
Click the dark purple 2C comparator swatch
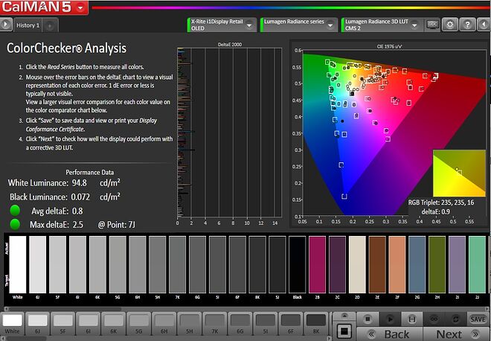coord(338,264)
